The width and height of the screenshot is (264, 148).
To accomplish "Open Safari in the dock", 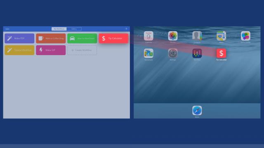I will click(197, 111).
